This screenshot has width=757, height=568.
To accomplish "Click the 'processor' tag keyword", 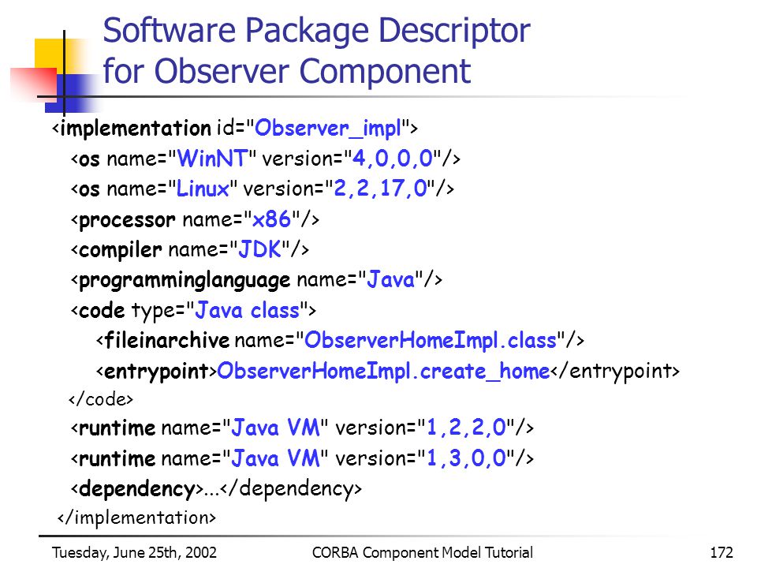I will (x=127, y=220).
